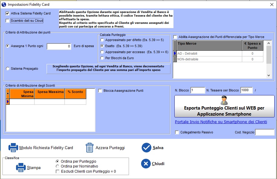Click the blue X Chiudi icon
Screen dimensions: 277x179
click(146, 164)
